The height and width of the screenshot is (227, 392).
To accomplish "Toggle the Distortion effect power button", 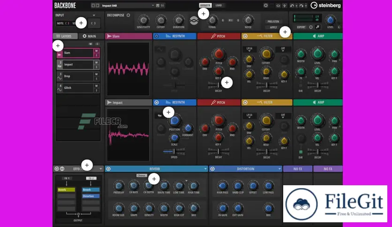I will [x=212, y=169].
